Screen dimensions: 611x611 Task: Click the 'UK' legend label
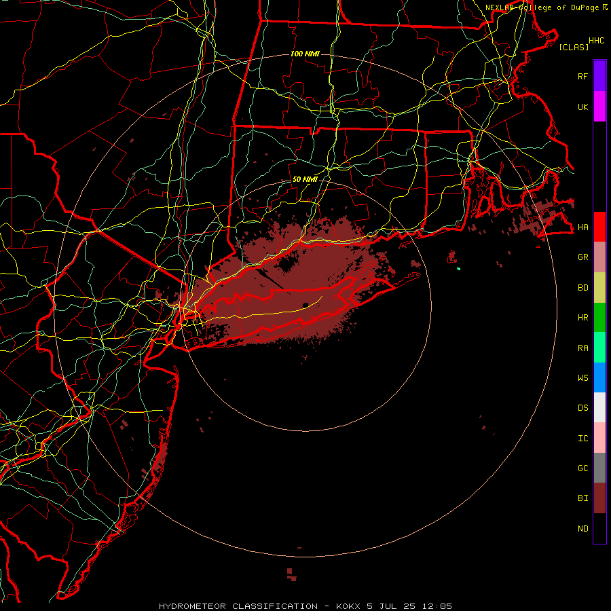[583, 107]
